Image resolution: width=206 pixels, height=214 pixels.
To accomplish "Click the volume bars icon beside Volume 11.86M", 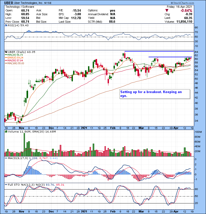I will (6, 131).
